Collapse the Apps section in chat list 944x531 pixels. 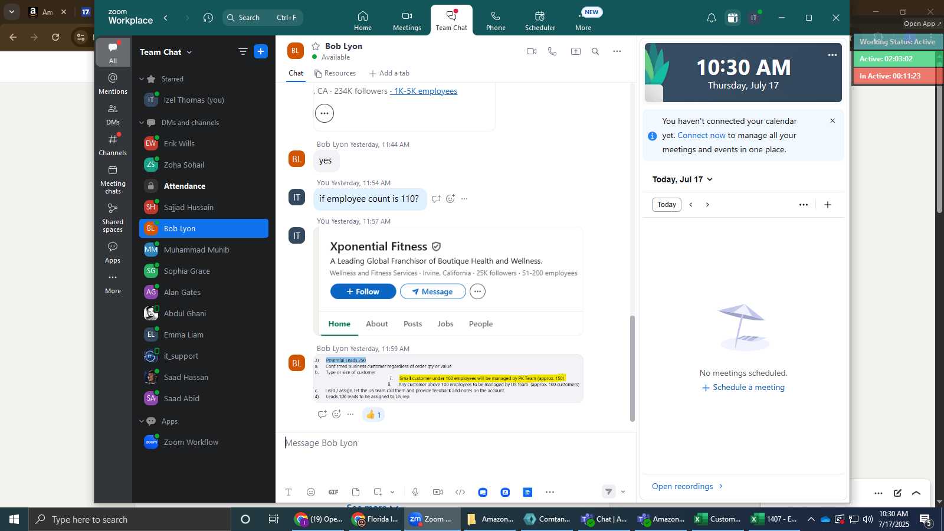[x=142, y=421]
